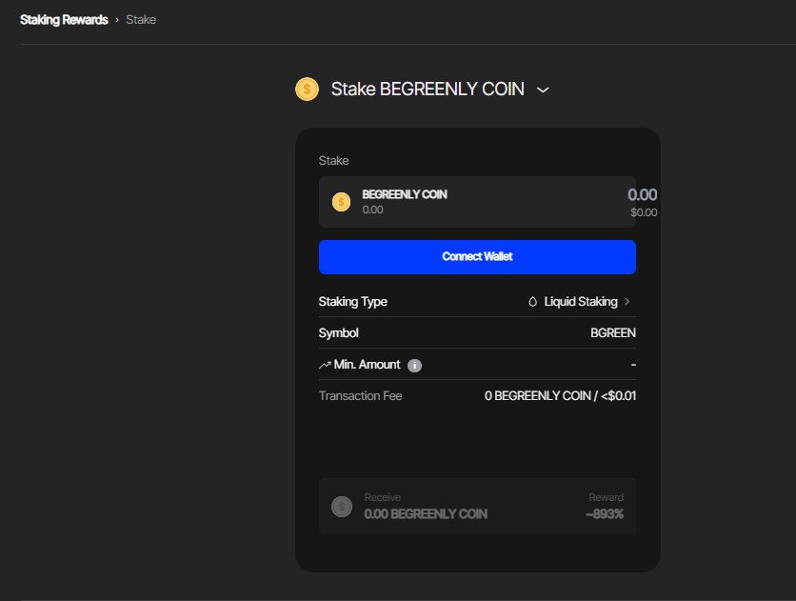
Task: Open the Staking Rewards breadcrumb link
Action: point(64,20)
